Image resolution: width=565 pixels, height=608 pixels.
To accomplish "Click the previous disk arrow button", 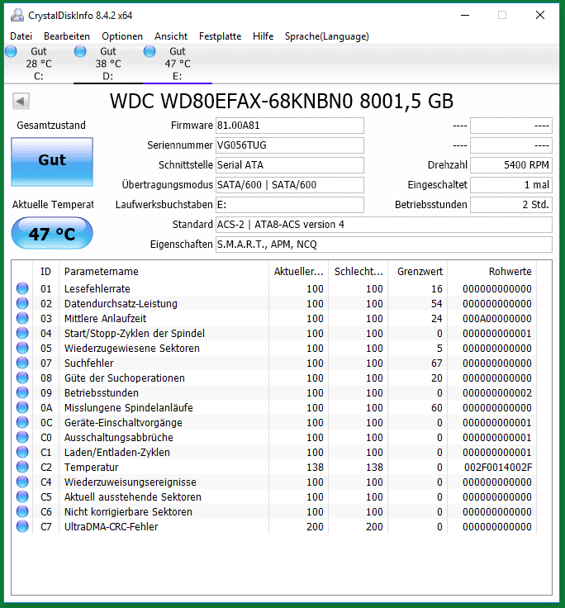I will [21, 102].
